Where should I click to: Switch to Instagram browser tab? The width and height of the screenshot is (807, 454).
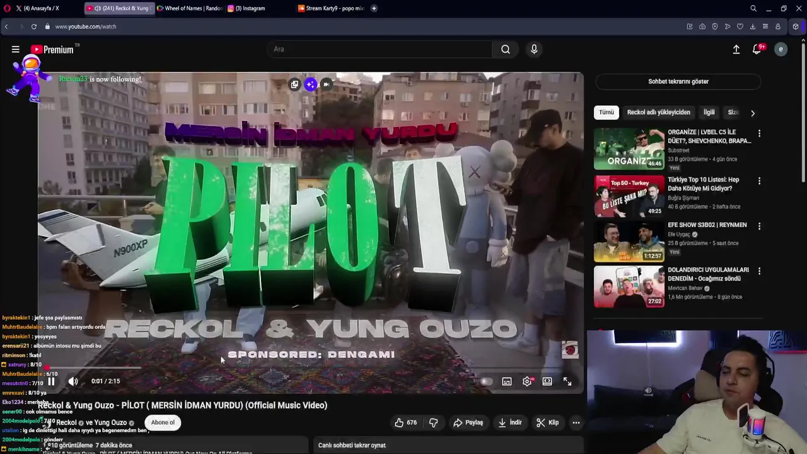(260, 8)
